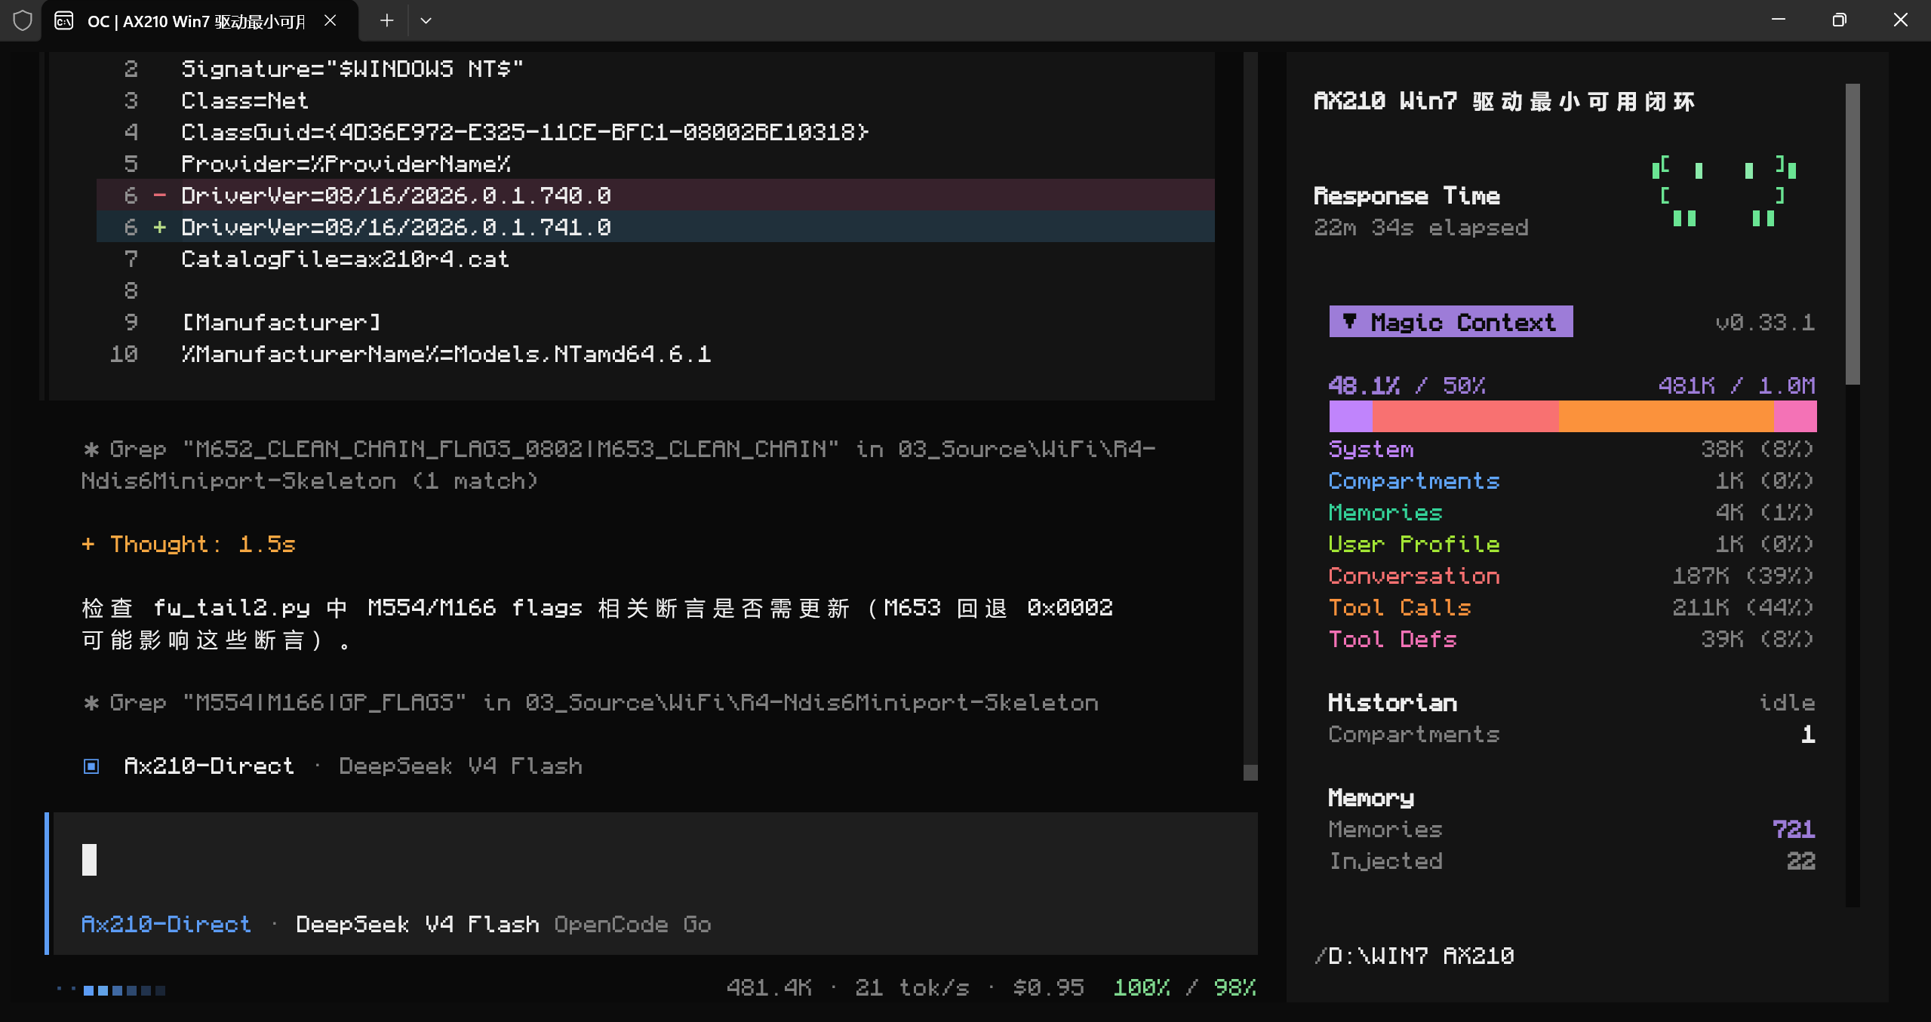Click the Grep M554|M166|GP_FLAGS tool call
The image size is (1931, 1022).
point(590,702)
